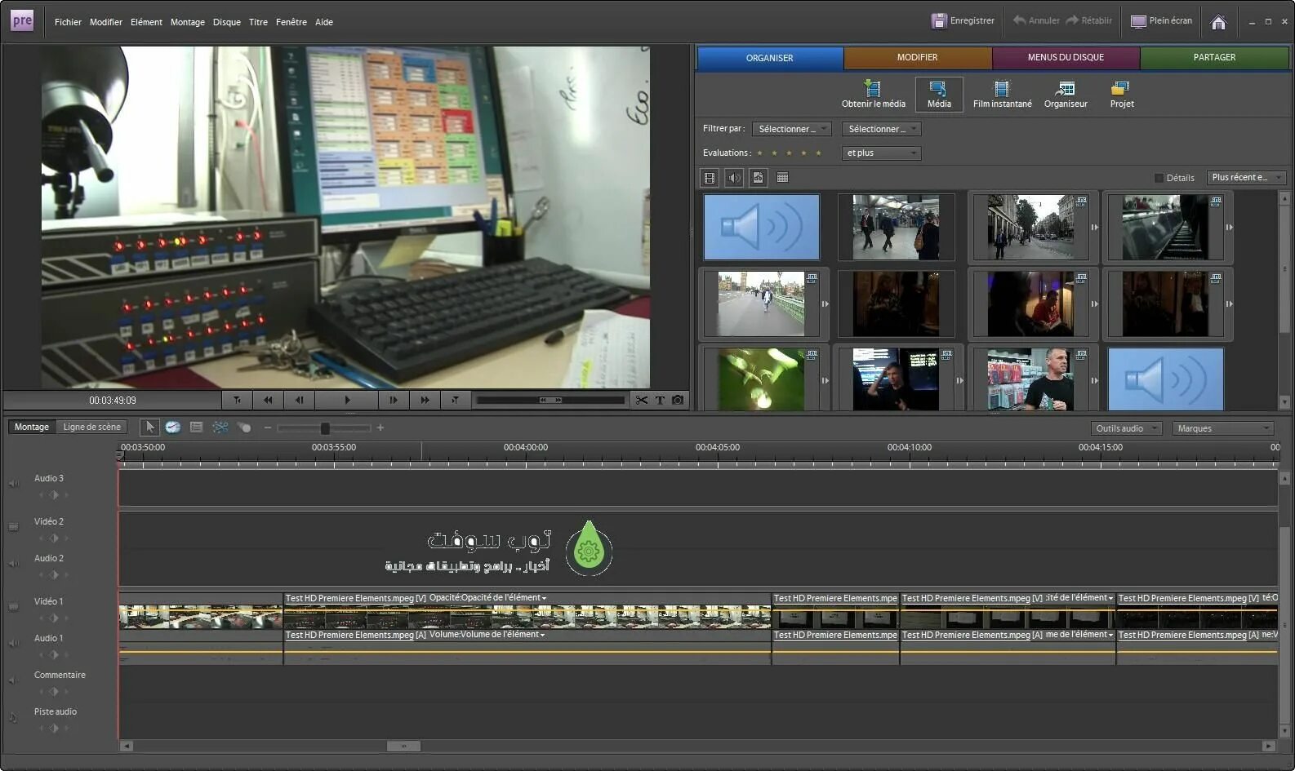Select the first audio clip thumbnail in media

[761, 227]
